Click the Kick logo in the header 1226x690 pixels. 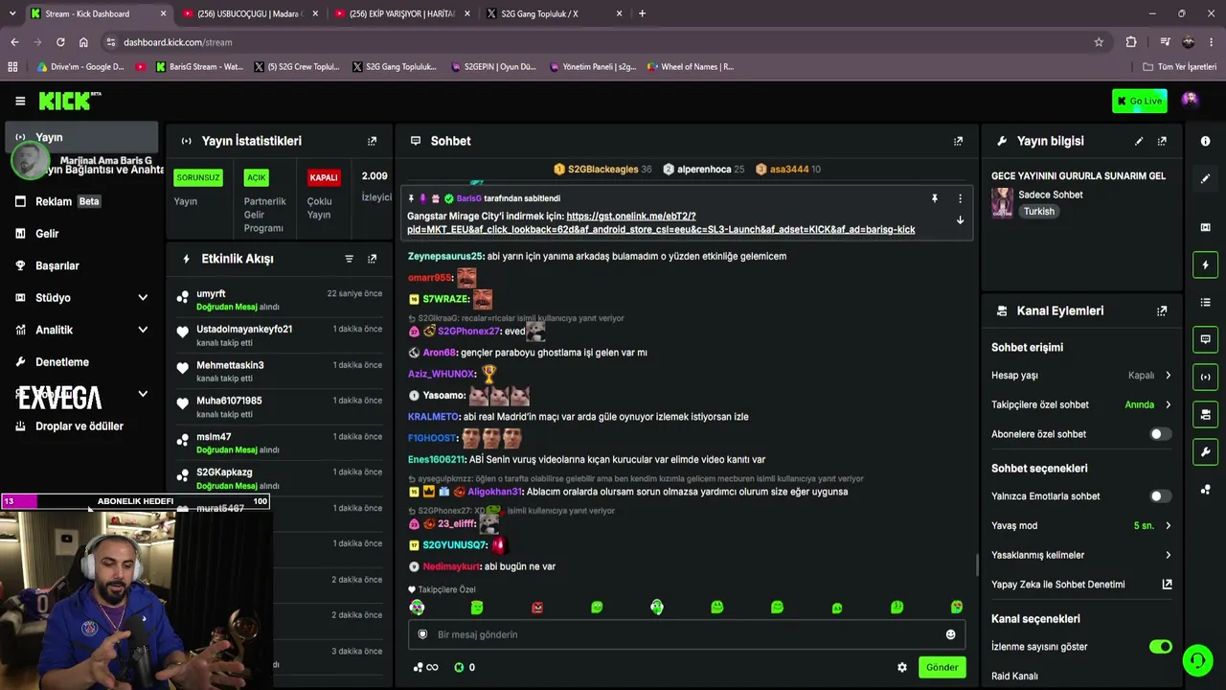pyautogui.click(x=69, y=101)
